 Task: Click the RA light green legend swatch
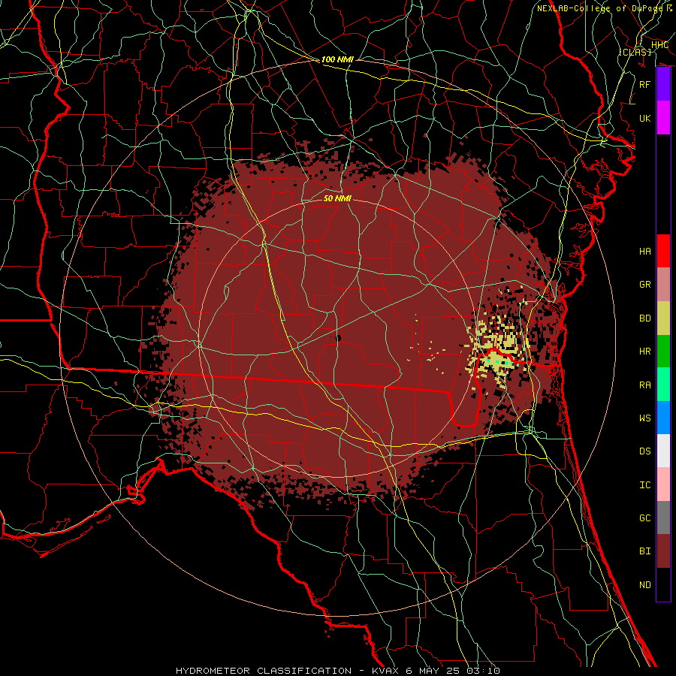point(663,385)
